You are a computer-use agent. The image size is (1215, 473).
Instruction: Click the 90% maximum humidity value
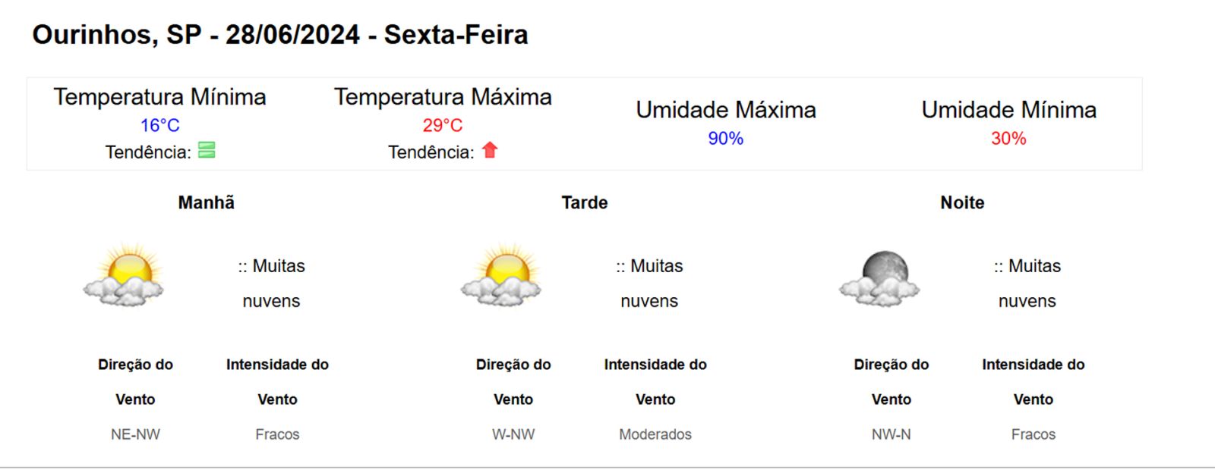725,138
